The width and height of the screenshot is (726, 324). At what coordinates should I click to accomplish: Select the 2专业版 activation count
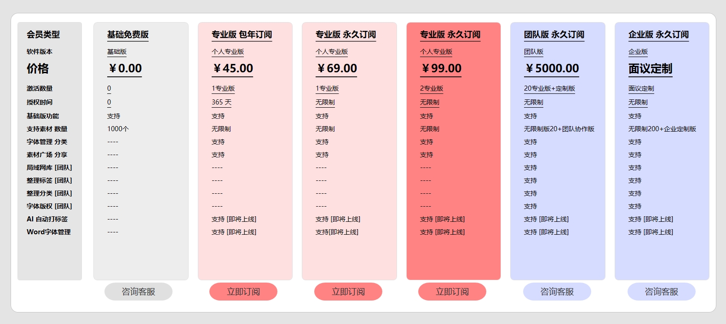click(x=432, y=88)
